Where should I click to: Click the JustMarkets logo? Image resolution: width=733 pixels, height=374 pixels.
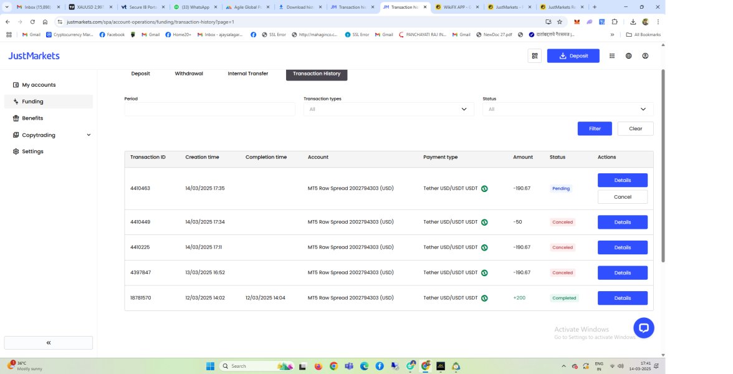click(x=34, y=55)
